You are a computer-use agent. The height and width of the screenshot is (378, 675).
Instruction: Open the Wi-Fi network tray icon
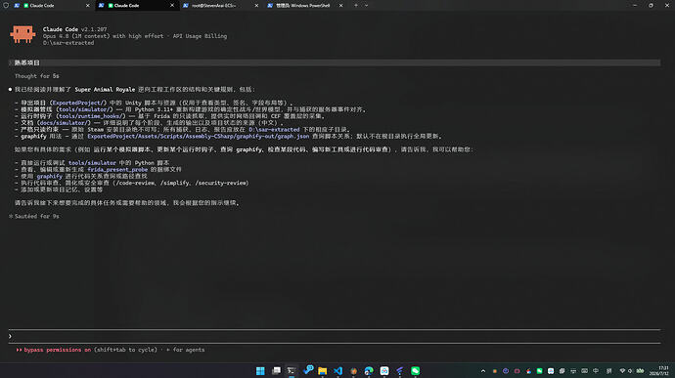pos(622,371)
